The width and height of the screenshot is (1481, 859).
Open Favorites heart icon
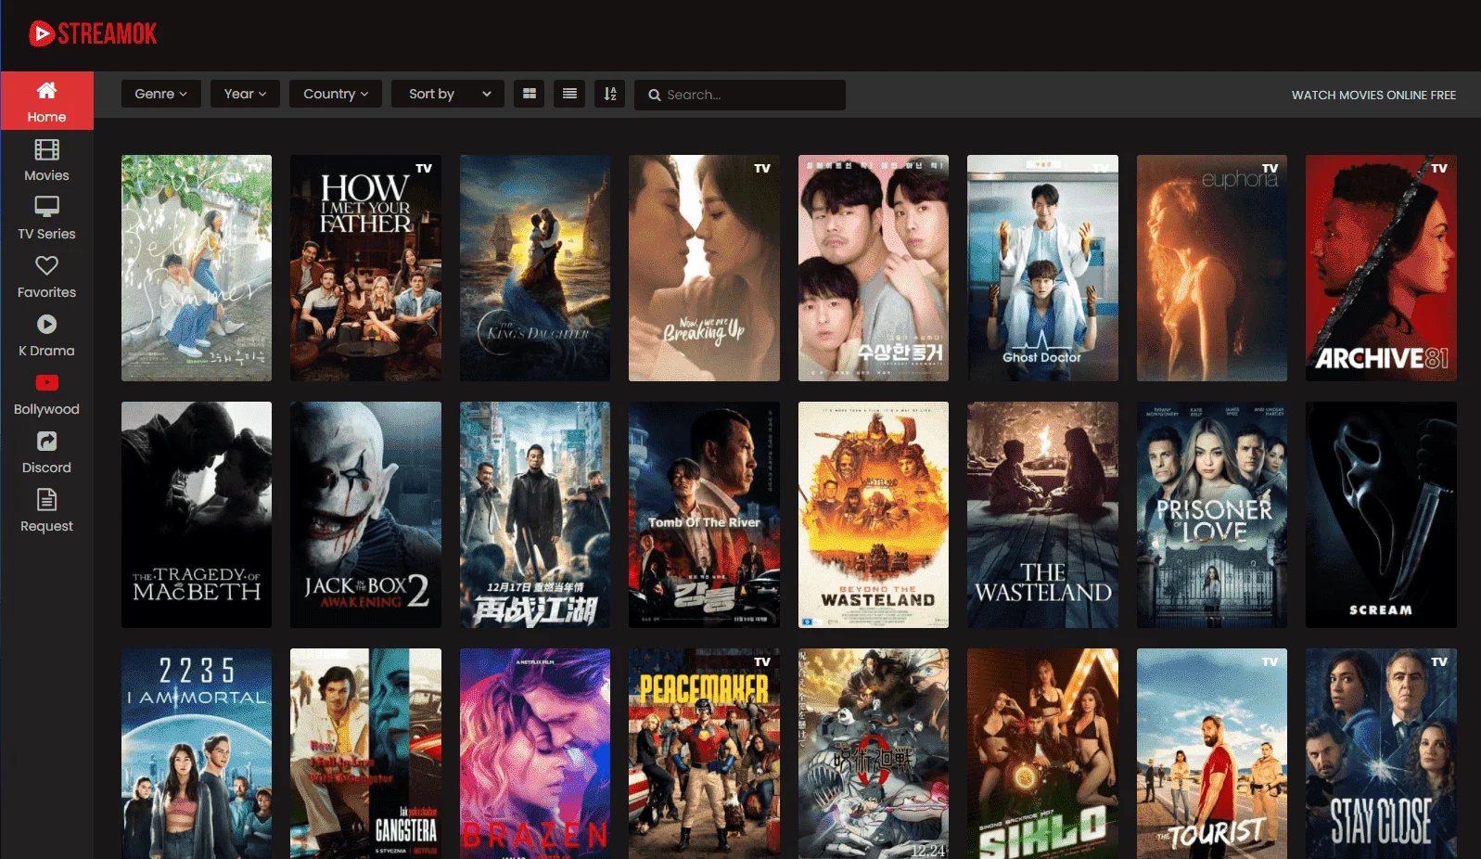[x=46, y=266]
